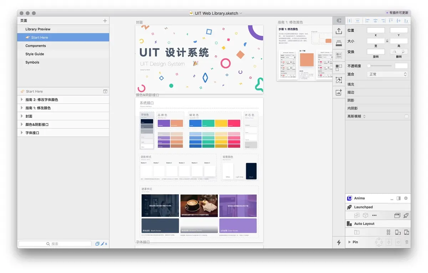Open the Craft Sync upload tool
428x273 pixels.
[339, 31]
